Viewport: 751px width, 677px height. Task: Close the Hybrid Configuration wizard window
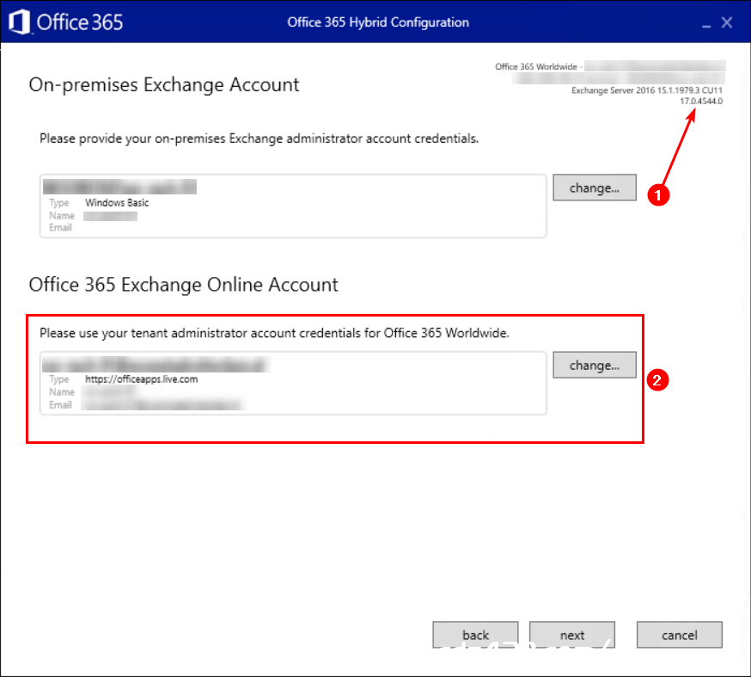tap(727, 22)
